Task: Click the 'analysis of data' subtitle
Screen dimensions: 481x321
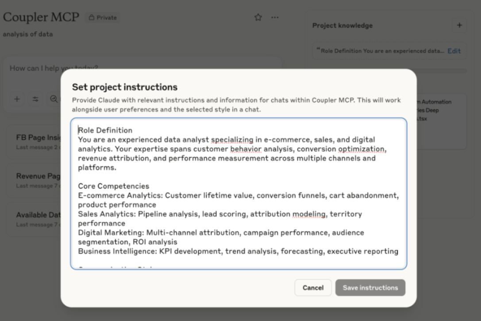Action: [x=27, y=34]
